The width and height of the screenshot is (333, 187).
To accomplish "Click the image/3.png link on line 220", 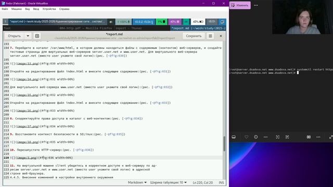I will coord(27,158).
